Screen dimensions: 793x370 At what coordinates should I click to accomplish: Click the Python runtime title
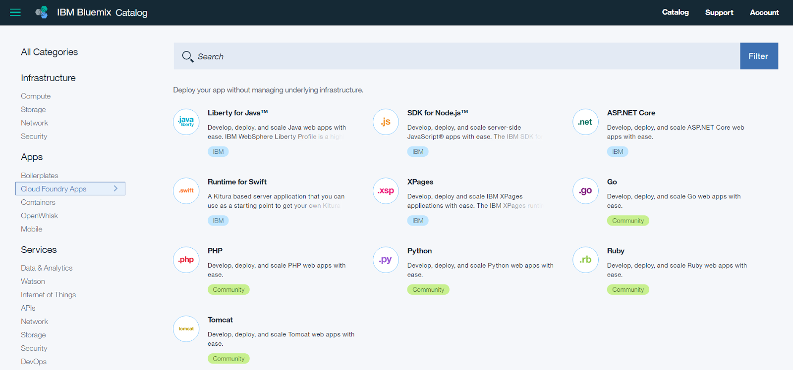click(x=419, y=251)
